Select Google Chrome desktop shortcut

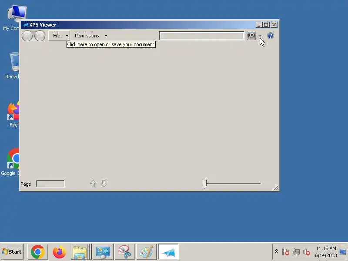(10, 162)
